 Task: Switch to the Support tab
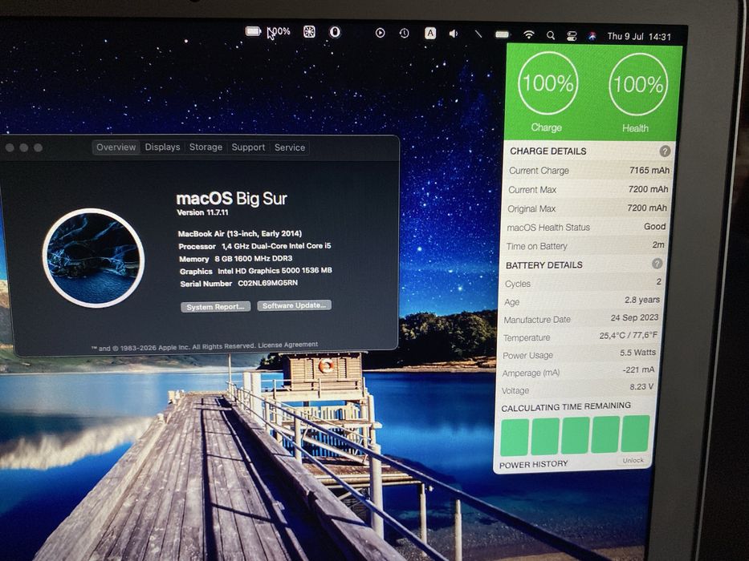[x=248, y=147]
